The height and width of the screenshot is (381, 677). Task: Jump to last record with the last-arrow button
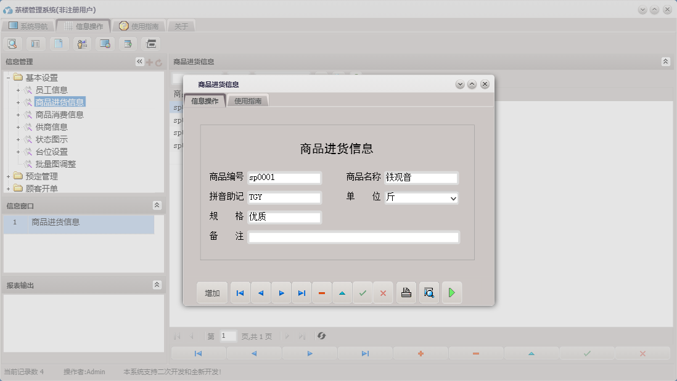302,292
